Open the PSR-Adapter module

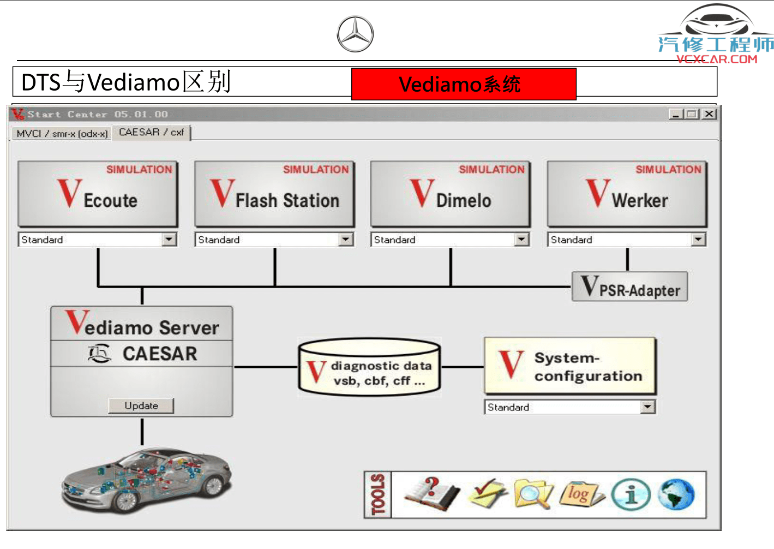coord(629,287)
